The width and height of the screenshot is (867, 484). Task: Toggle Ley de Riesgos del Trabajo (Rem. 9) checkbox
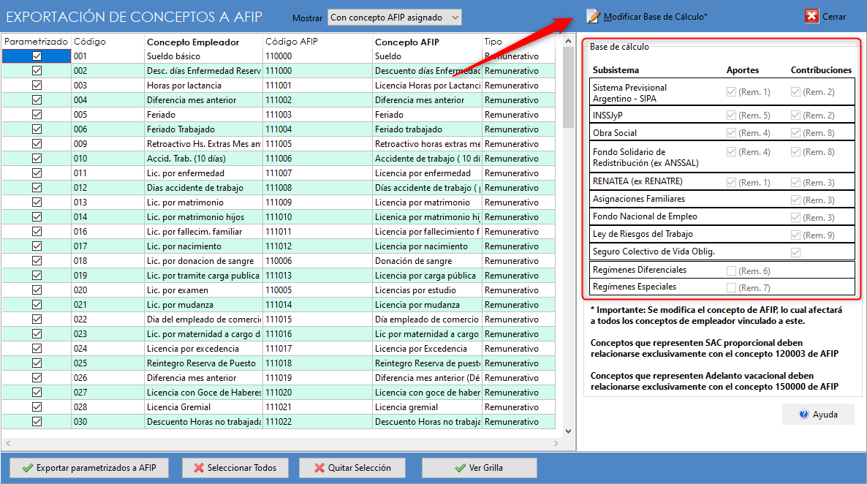795,235
